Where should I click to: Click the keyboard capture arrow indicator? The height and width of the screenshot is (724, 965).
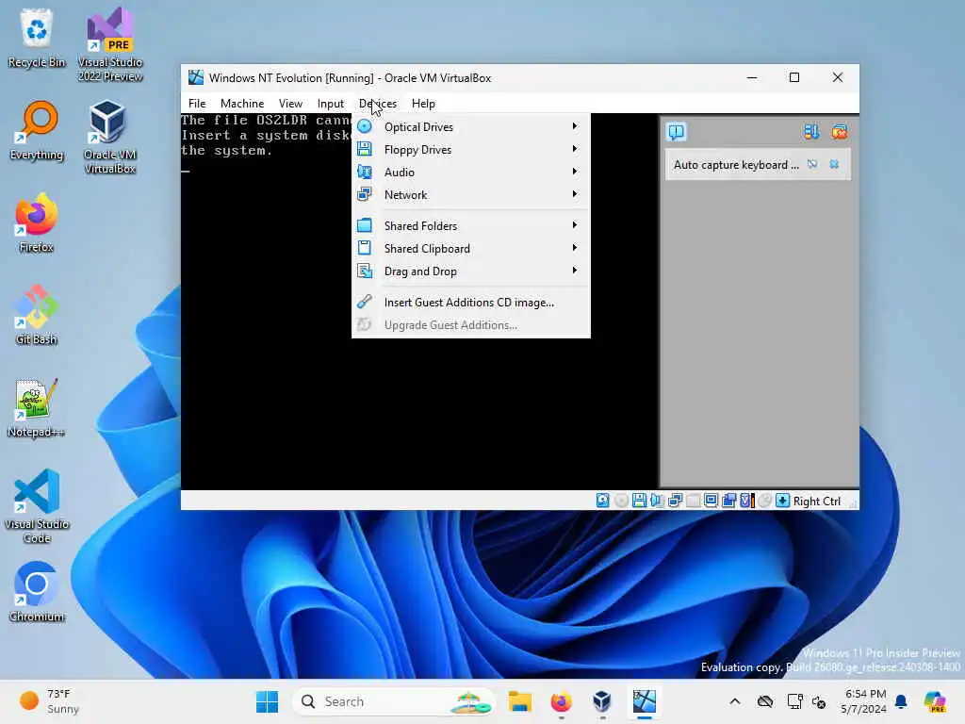tap(782, 501)
